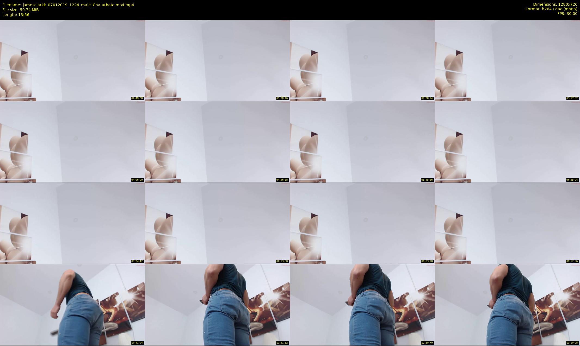The width and height of the screenshot is (580, 346).
Task: Click the thumbnail timestamped 10:41.94
Action: pyautogui.click(x=72, y=305)
